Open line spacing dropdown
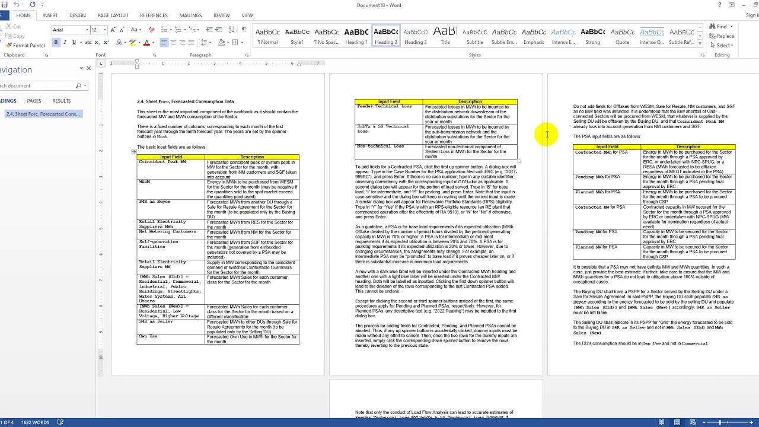Image resolution: width=759 pixels, height=427 pixels. tap(205, 42)
